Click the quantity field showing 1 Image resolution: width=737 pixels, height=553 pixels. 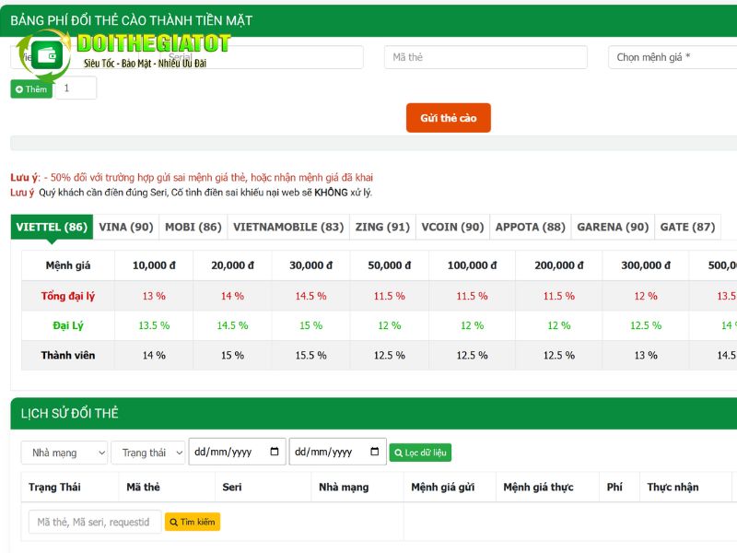[x=76, y=88]
